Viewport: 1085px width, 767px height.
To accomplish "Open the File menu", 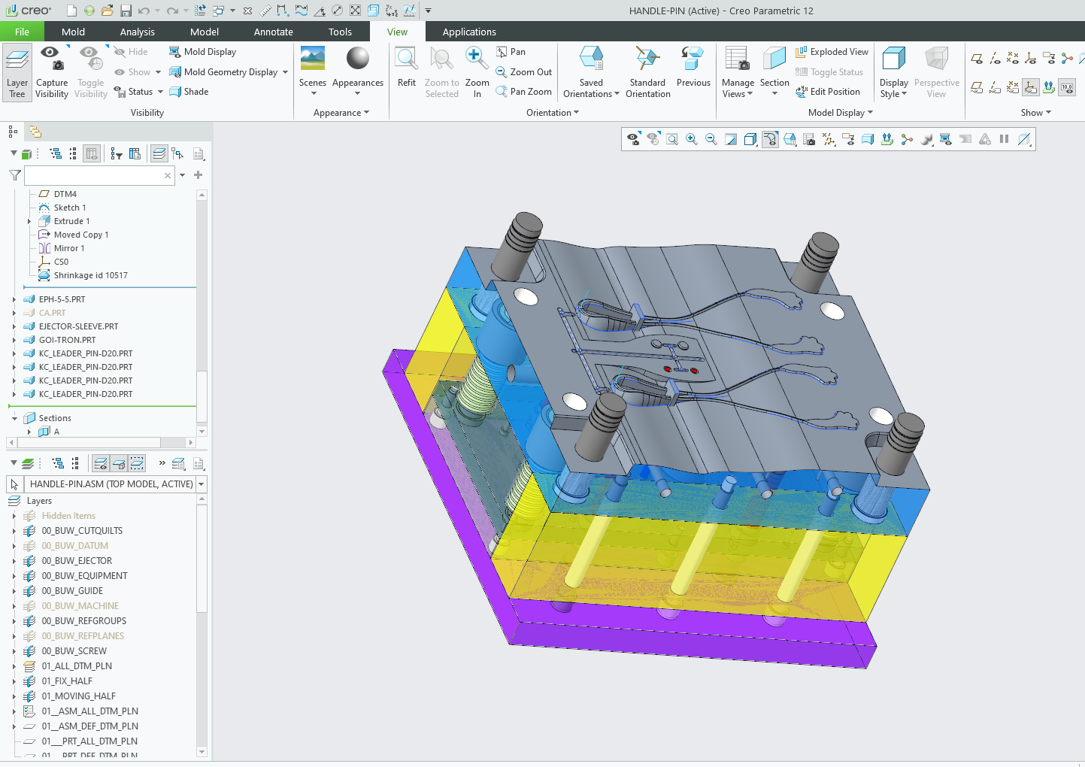I will tap(22, 32).
